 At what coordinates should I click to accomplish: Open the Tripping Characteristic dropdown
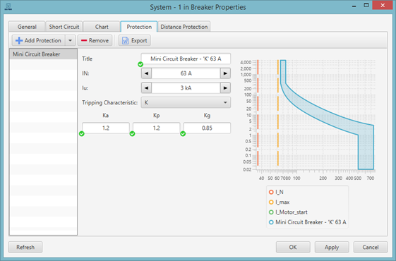coord(186,103)
